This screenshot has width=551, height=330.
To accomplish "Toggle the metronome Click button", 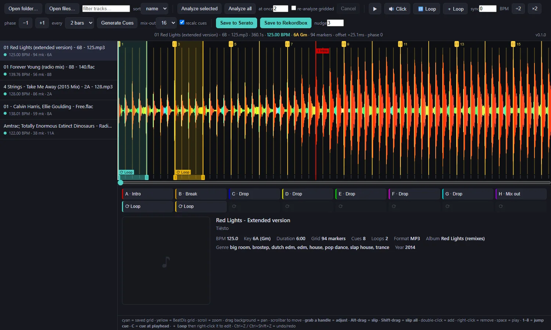I will click(x=397, y=8).
